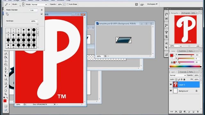Create new brush preset from this brush
This screenshot has height=115, width=205.
(42, 14)
